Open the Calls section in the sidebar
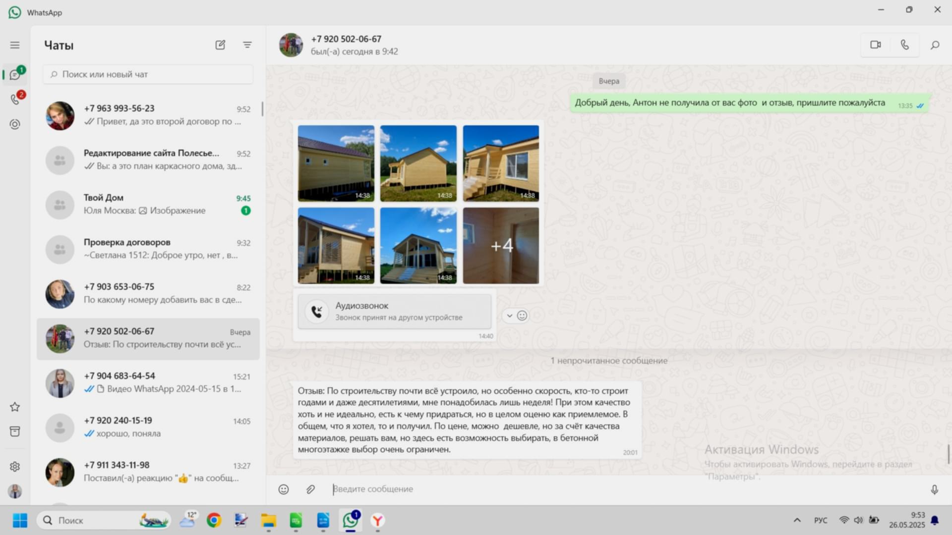Image resolution: width=952 pixels, height=535 pixels. [x=15, y=100]
